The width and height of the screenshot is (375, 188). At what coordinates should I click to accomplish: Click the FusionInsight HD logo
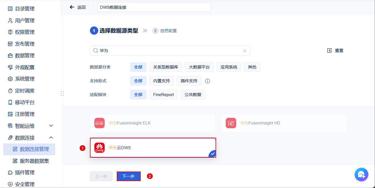click(x=231, y=123)
